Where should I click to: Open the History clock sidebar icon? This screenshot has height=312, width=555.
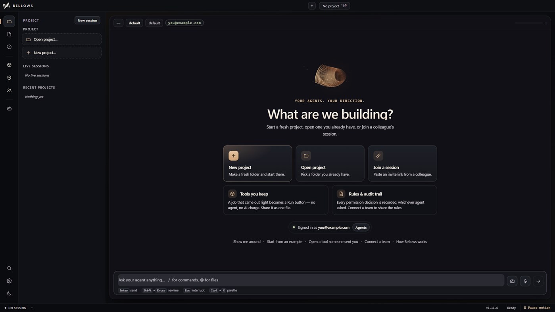(9, 47)
